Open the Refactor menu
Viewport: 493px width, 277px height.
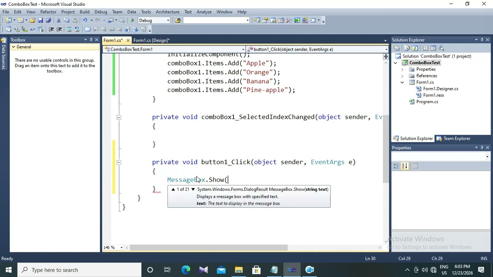tap(48, 12)
